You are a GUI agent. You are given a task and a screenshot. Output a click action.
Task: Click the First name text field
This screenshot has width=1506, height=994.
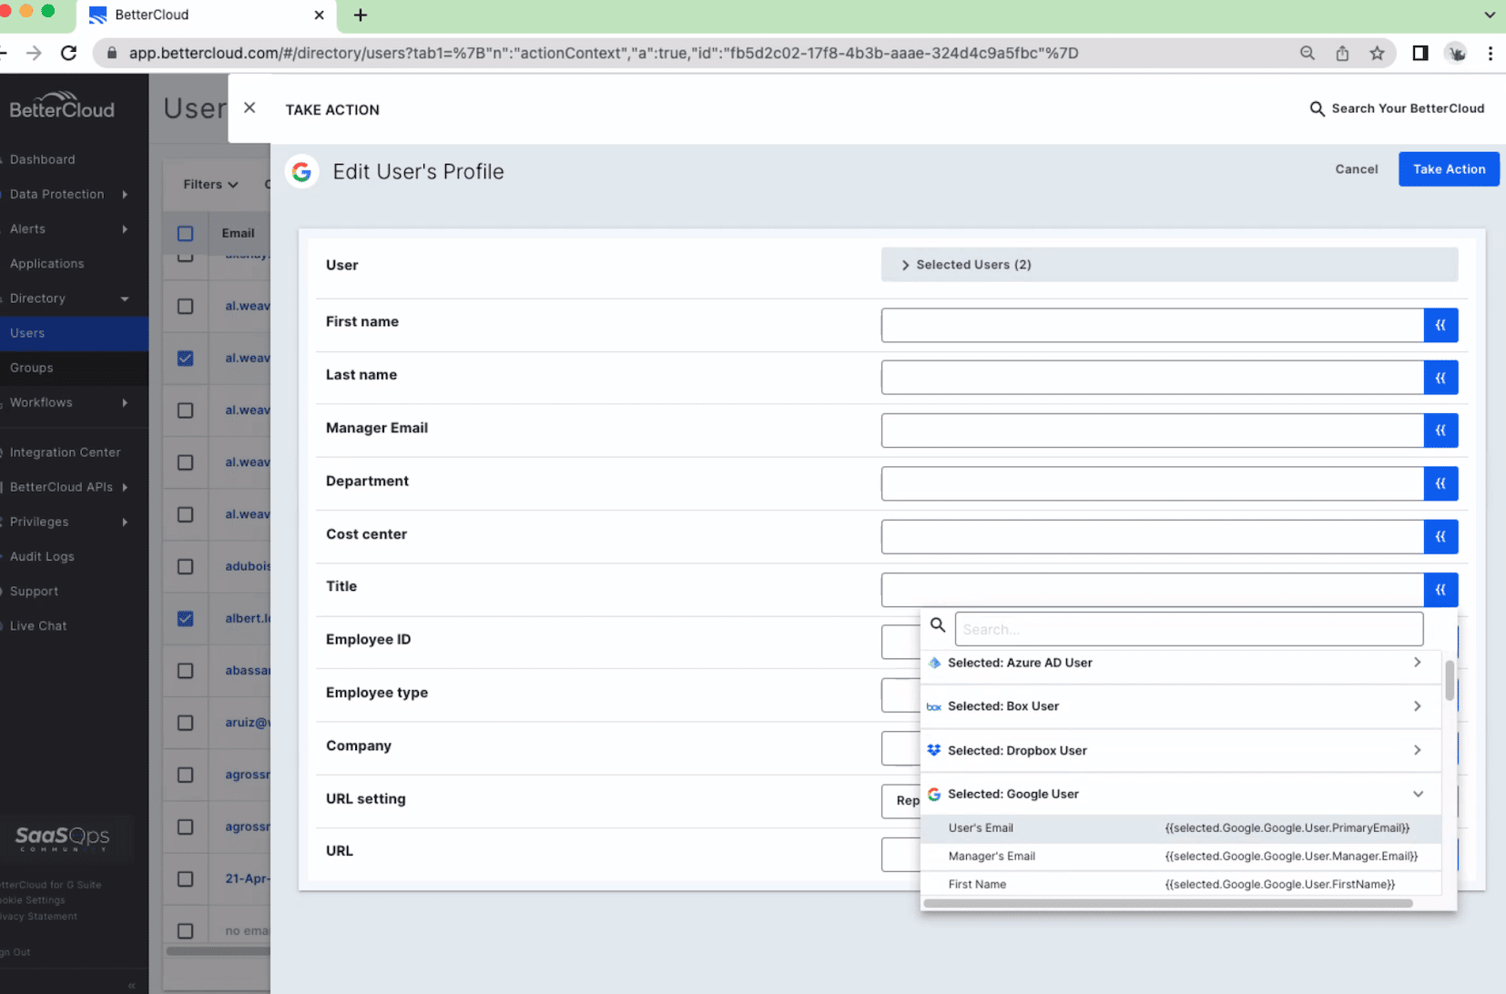coord(1153,325)
